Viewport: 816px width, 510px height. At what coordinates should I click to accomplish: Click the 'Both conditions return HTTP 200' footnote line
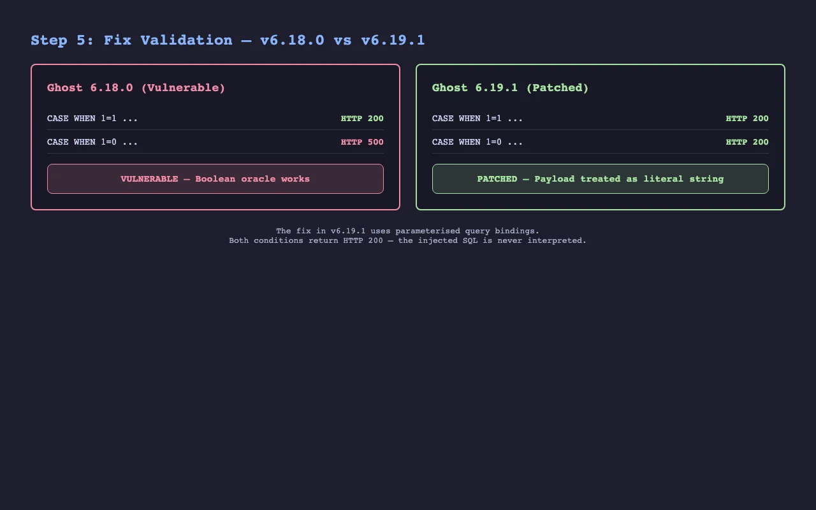pos(408,241)
